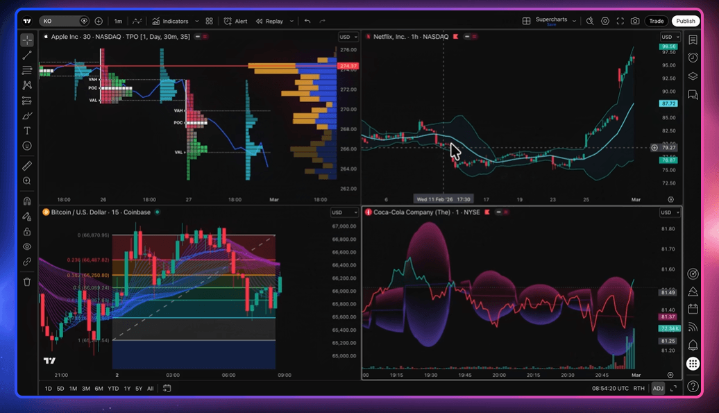Click the Publish button

686,21
